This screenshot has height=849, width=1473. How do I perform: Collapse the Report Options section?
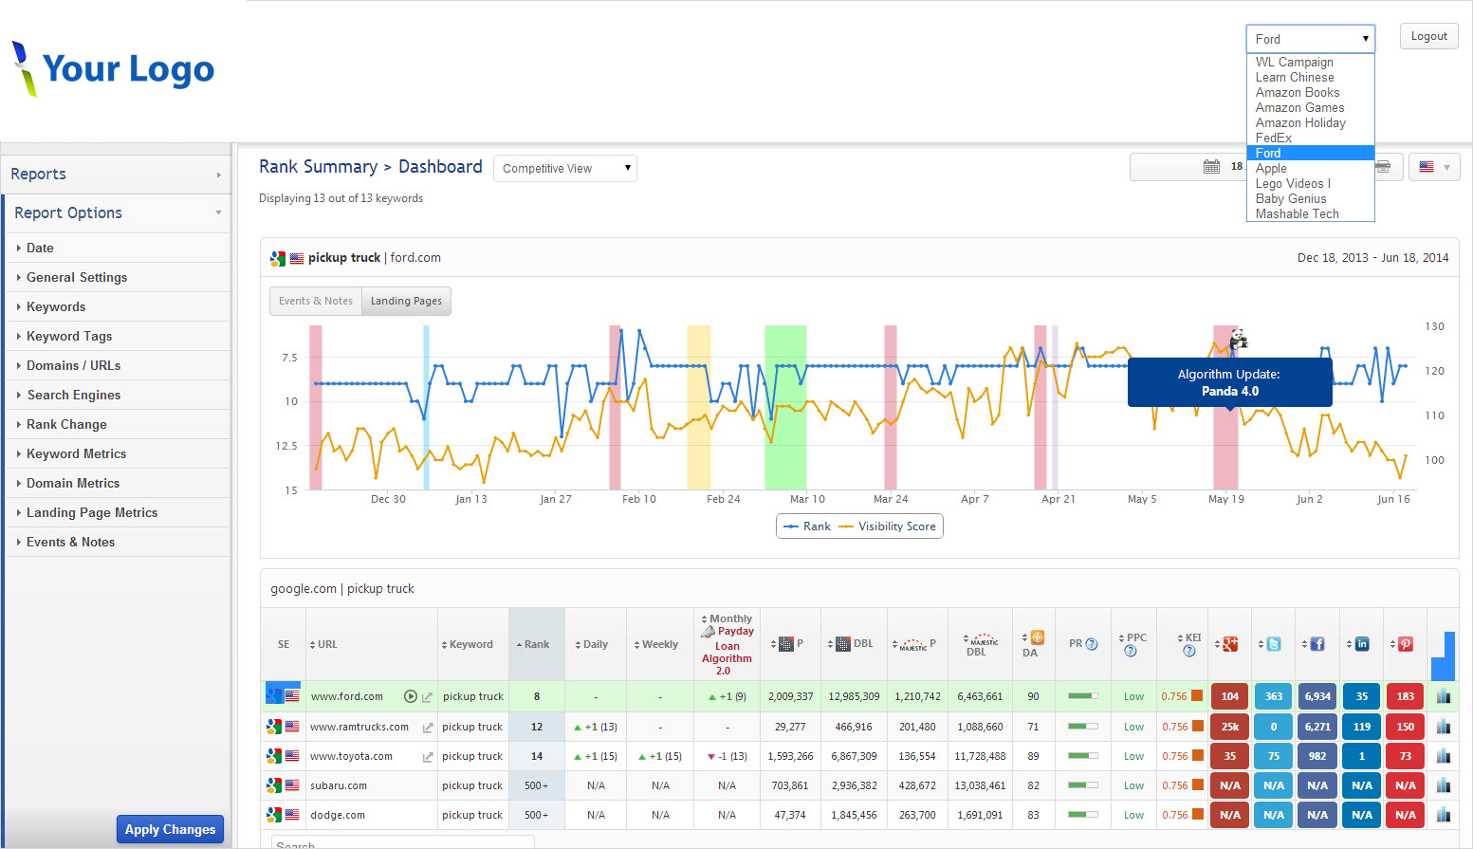point(218,212)
